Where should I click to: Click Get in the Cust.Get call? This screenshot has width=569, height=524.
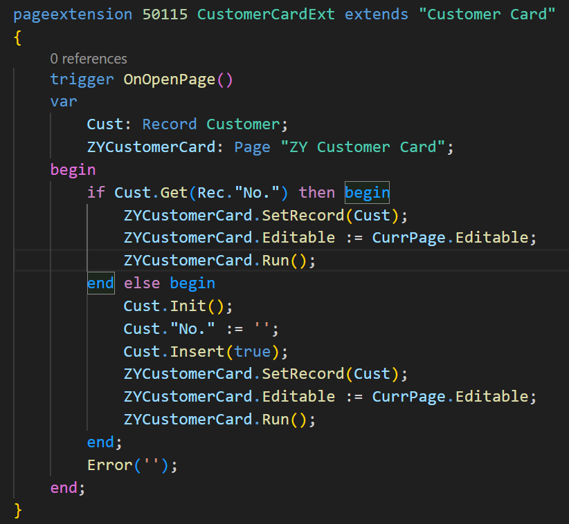[174, 192]
